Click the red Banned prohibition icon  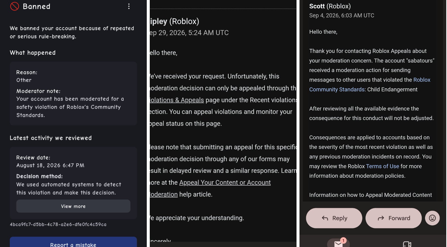(x=15, y=6)
